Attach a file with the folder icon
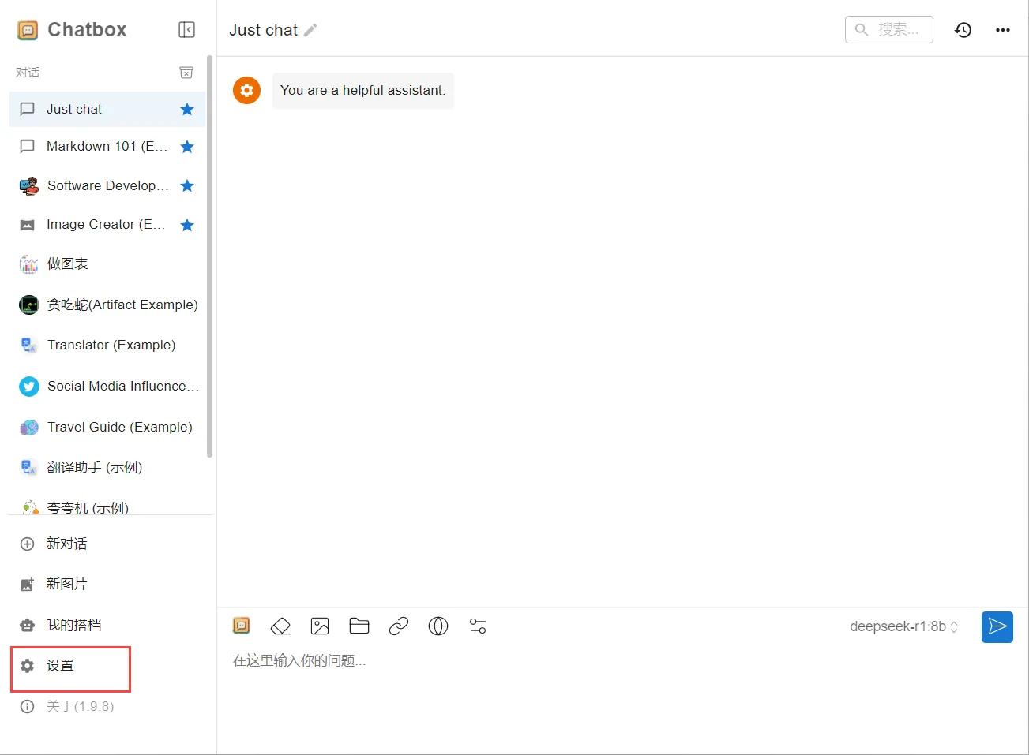This screenshot has height=755, width=1029. (359, 626)
